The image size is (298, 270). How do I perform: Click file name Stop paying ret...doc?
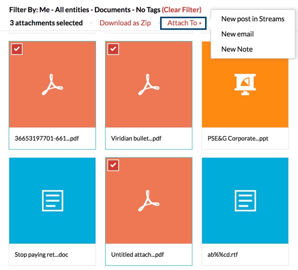point(41,255)
